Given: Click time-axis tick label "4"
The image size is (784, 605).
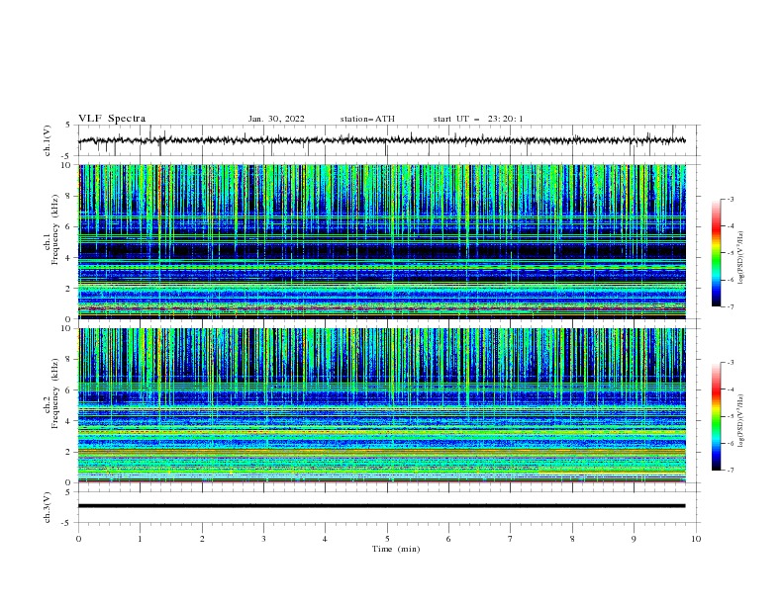Looking at the screenshot, I should (325, 539).
